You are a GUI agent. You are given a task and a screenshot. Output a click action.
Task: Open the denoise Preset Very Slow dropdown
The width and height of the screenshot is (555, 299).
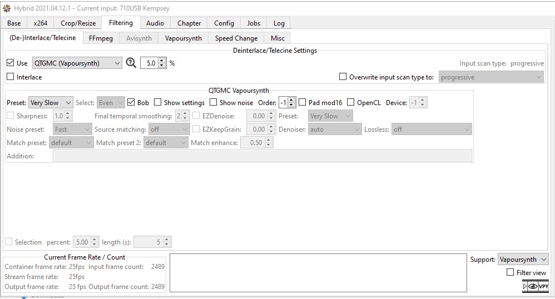[x=330, y=116]
